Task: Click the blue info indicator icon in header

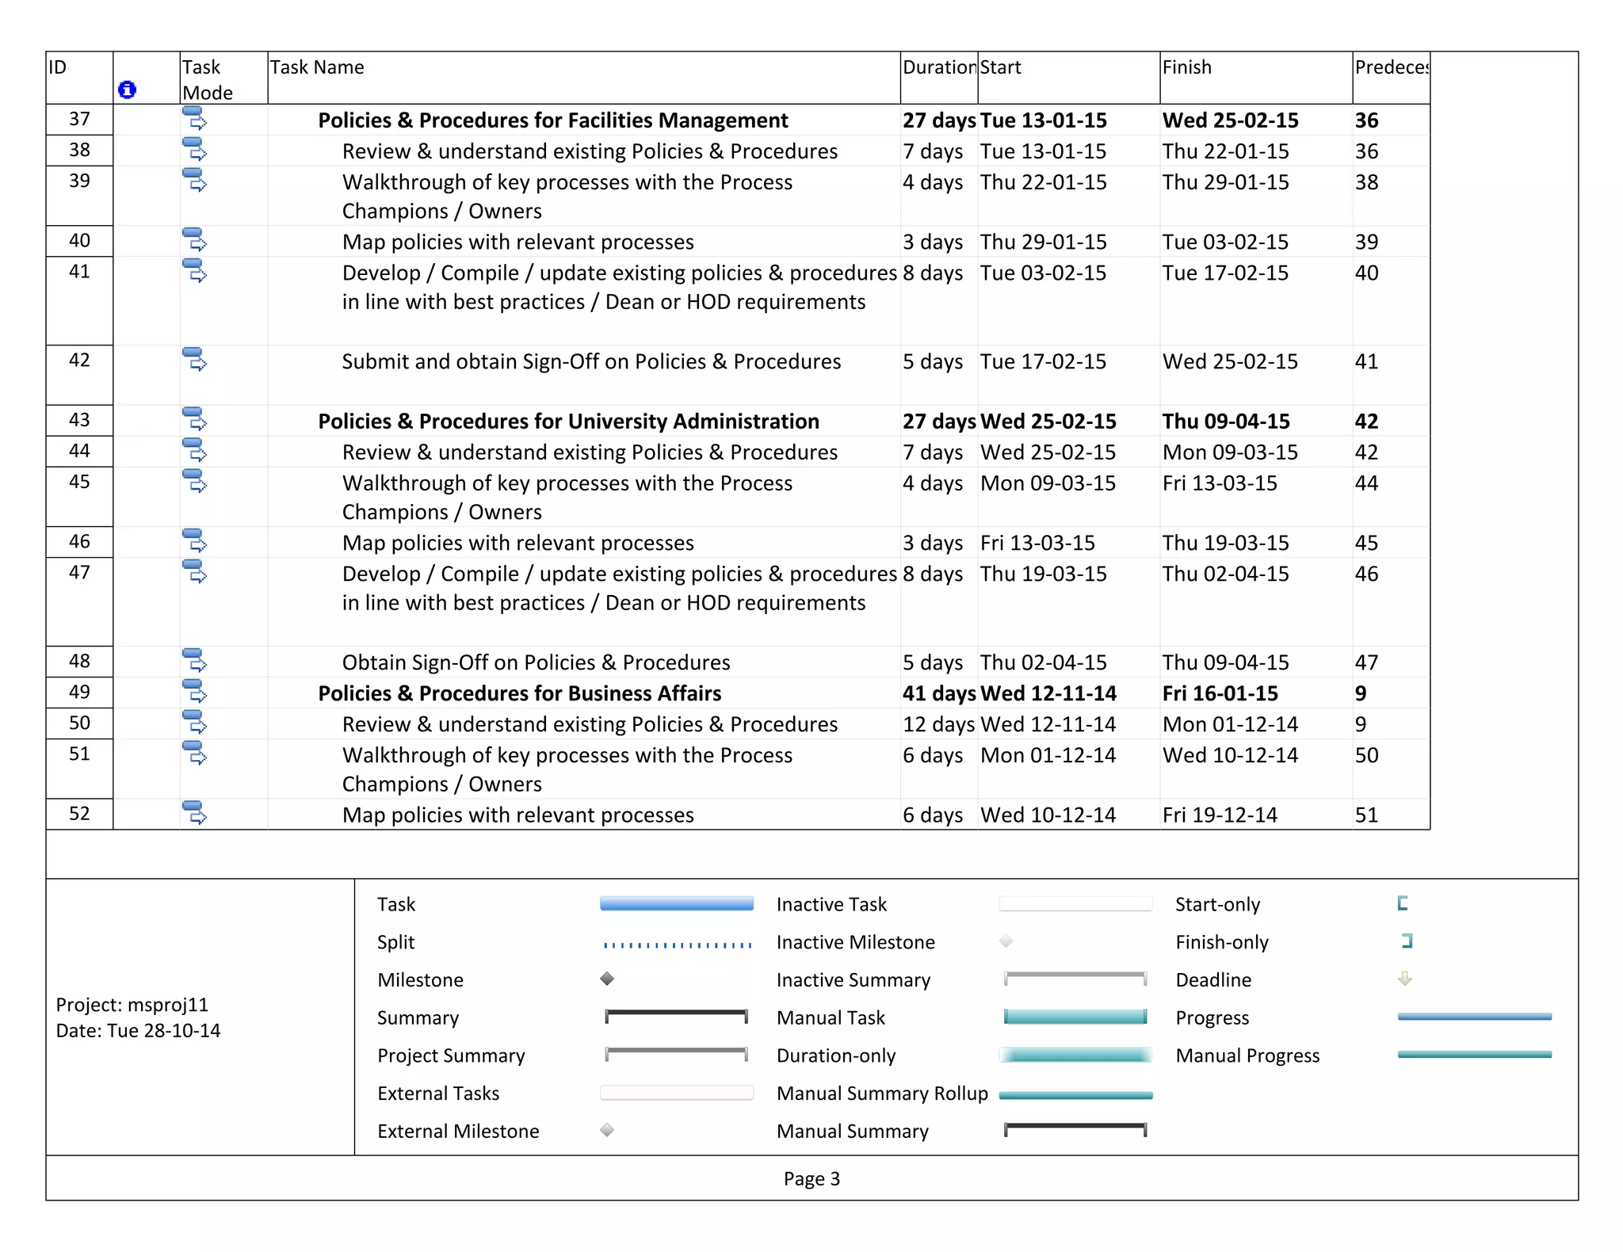Action: (127, 90)
